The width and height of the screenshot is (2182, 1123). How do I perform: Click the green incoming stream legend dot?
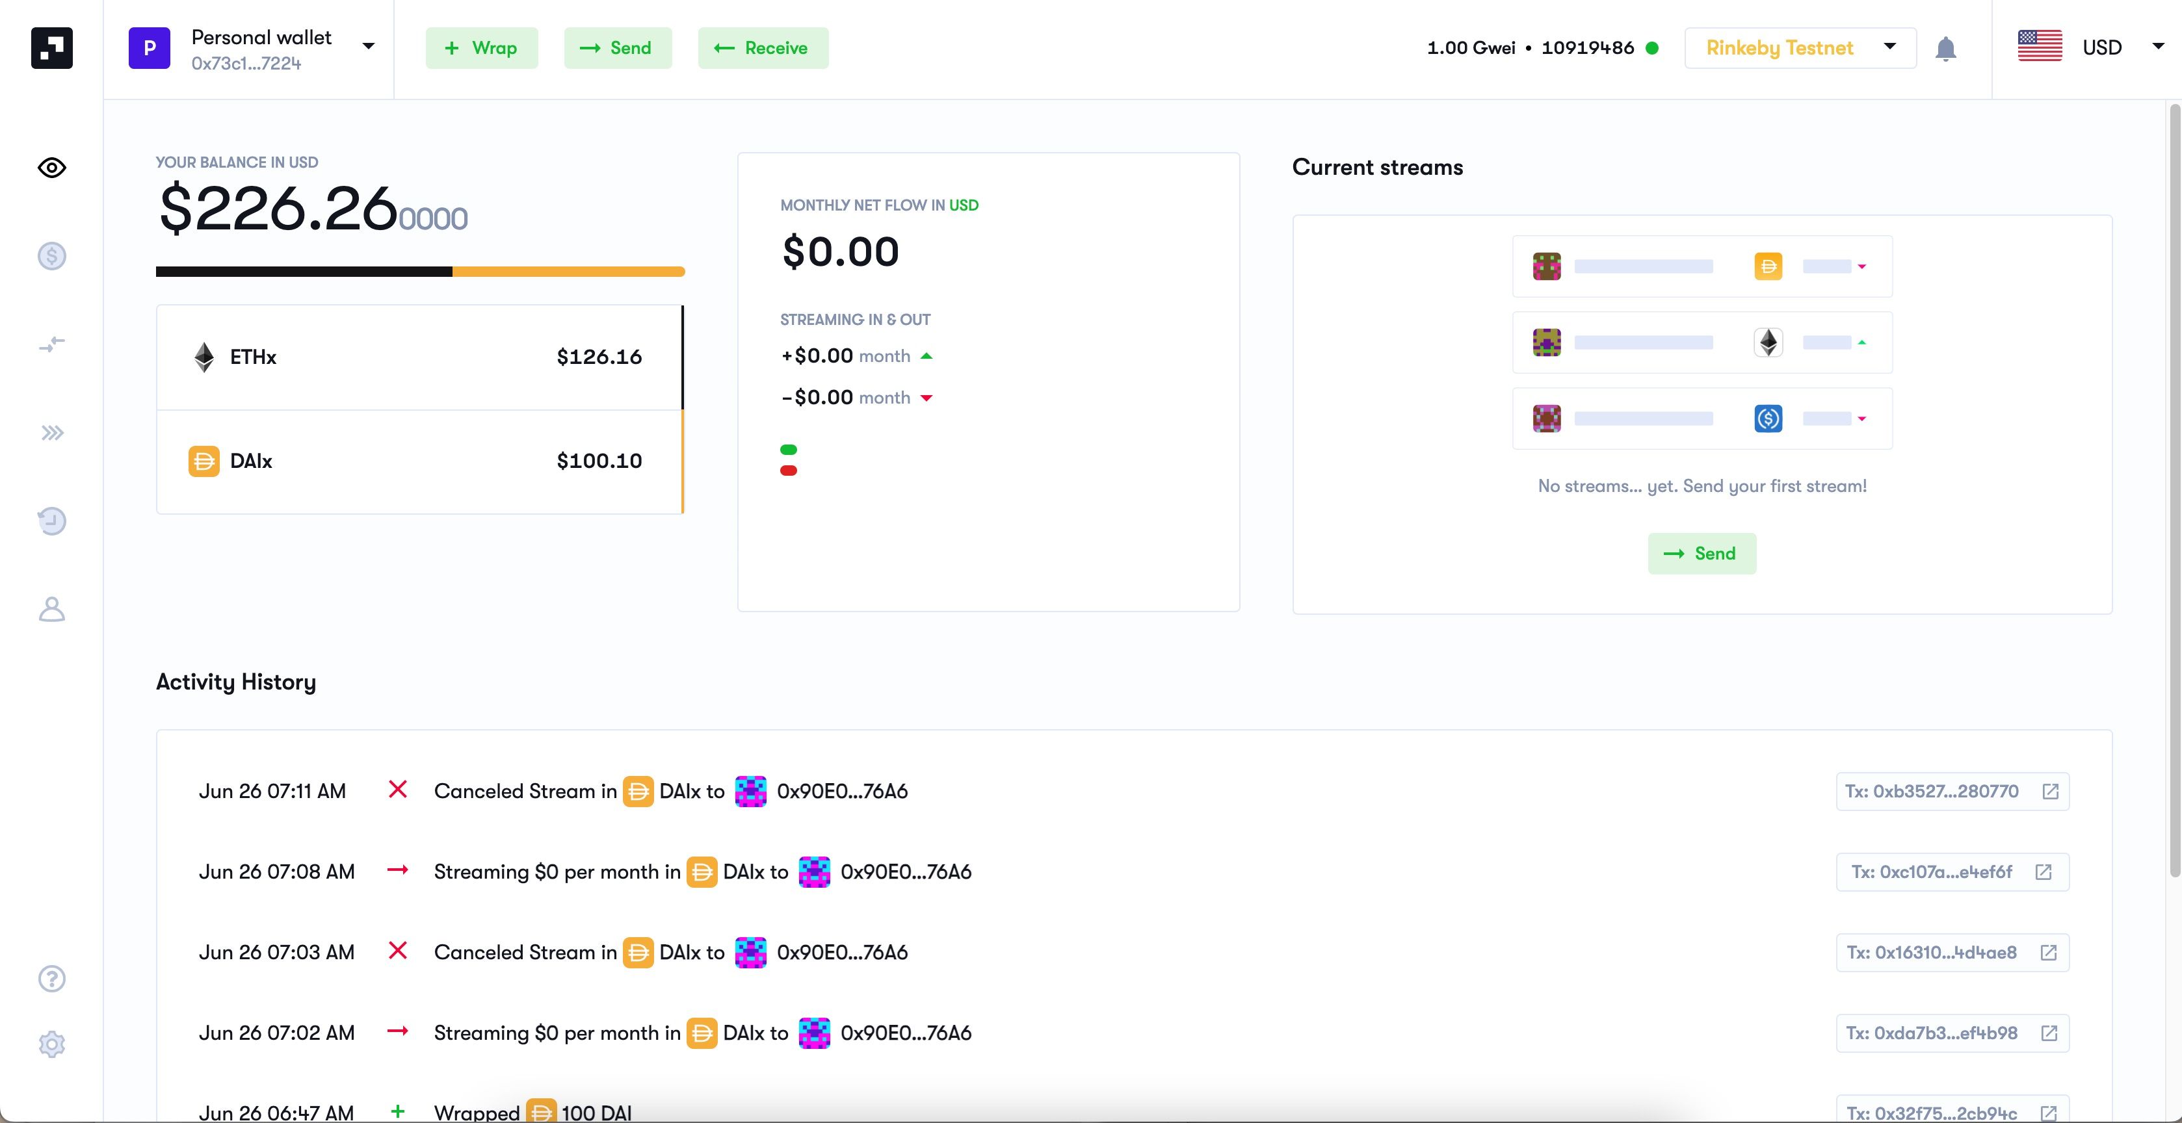tap(789, 450)
